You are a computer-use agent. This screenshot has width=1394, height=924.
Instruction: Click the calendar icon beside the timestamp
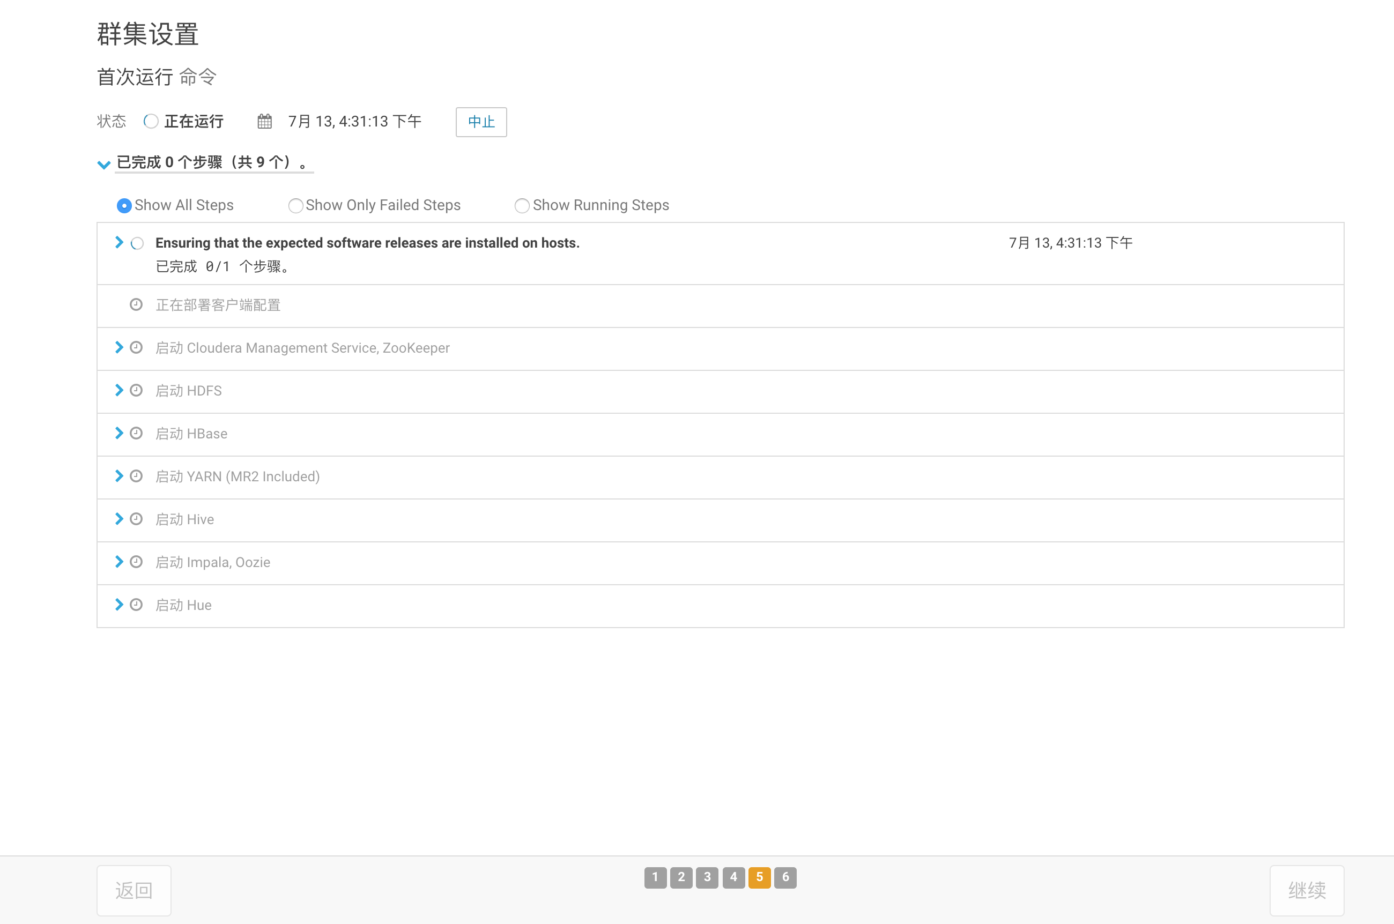point(265,121)
